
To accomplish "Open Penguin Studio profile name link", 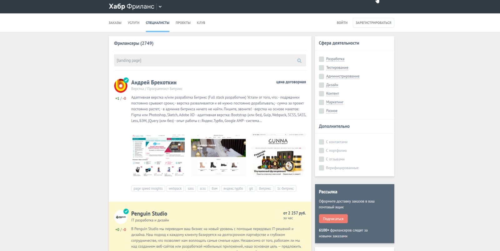I will click(149, 214).
